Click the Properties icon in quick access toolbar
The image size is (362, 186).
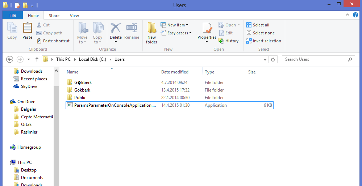tap(17, 5)
